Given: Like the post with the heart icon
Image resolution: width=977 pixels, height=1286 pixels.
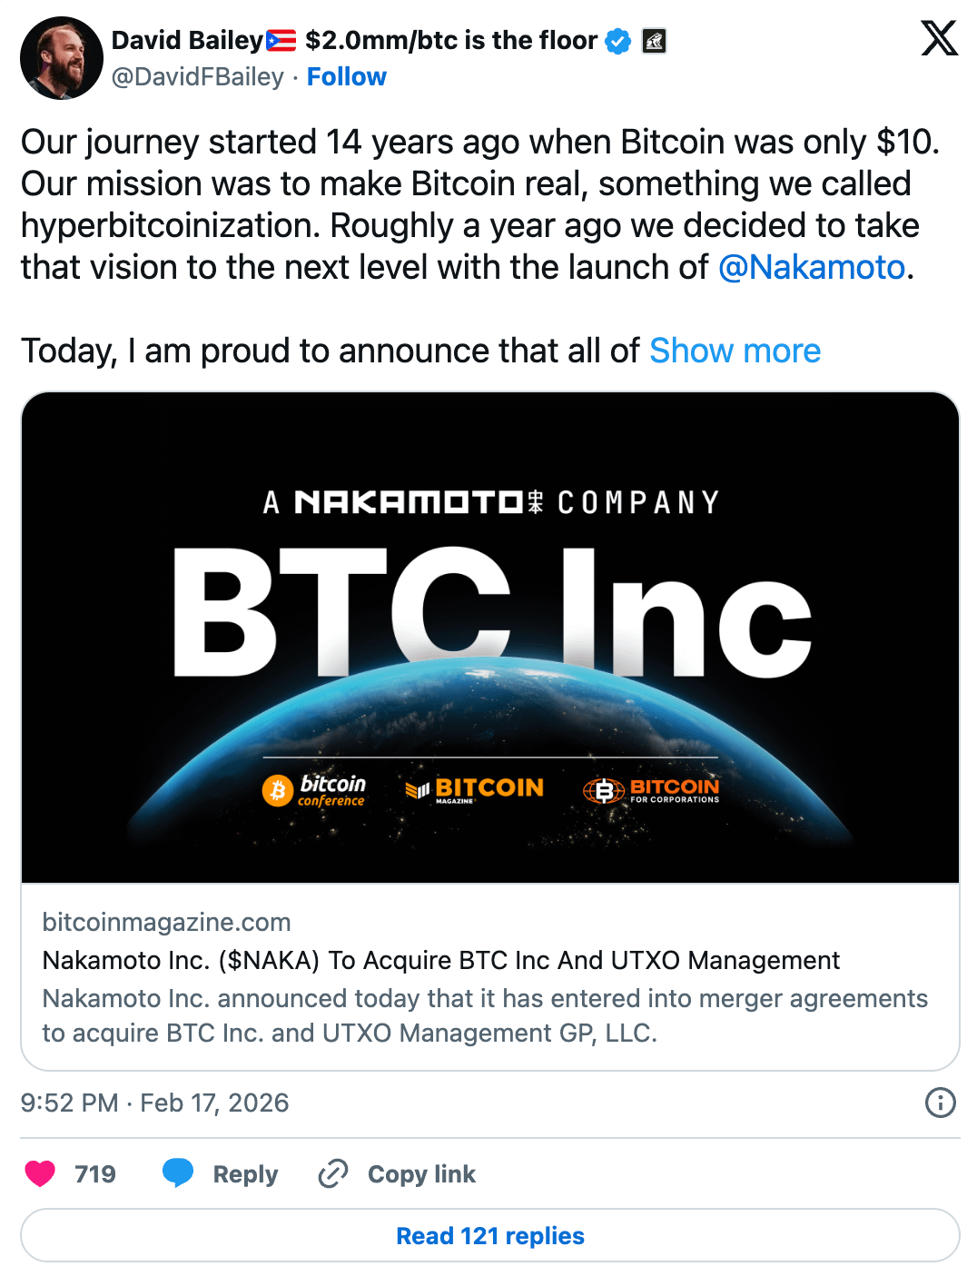Looking at the screenshot, I should (x=40, y=1173).
